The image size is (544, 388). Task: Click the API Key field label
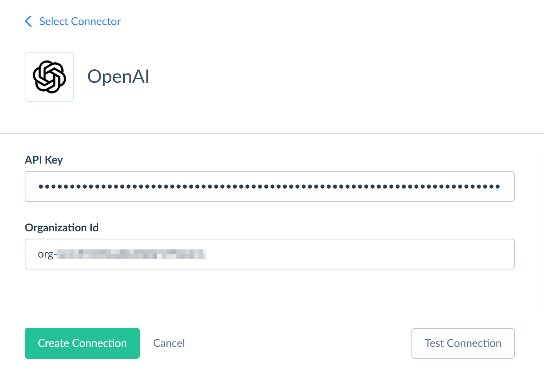[44, 159]
